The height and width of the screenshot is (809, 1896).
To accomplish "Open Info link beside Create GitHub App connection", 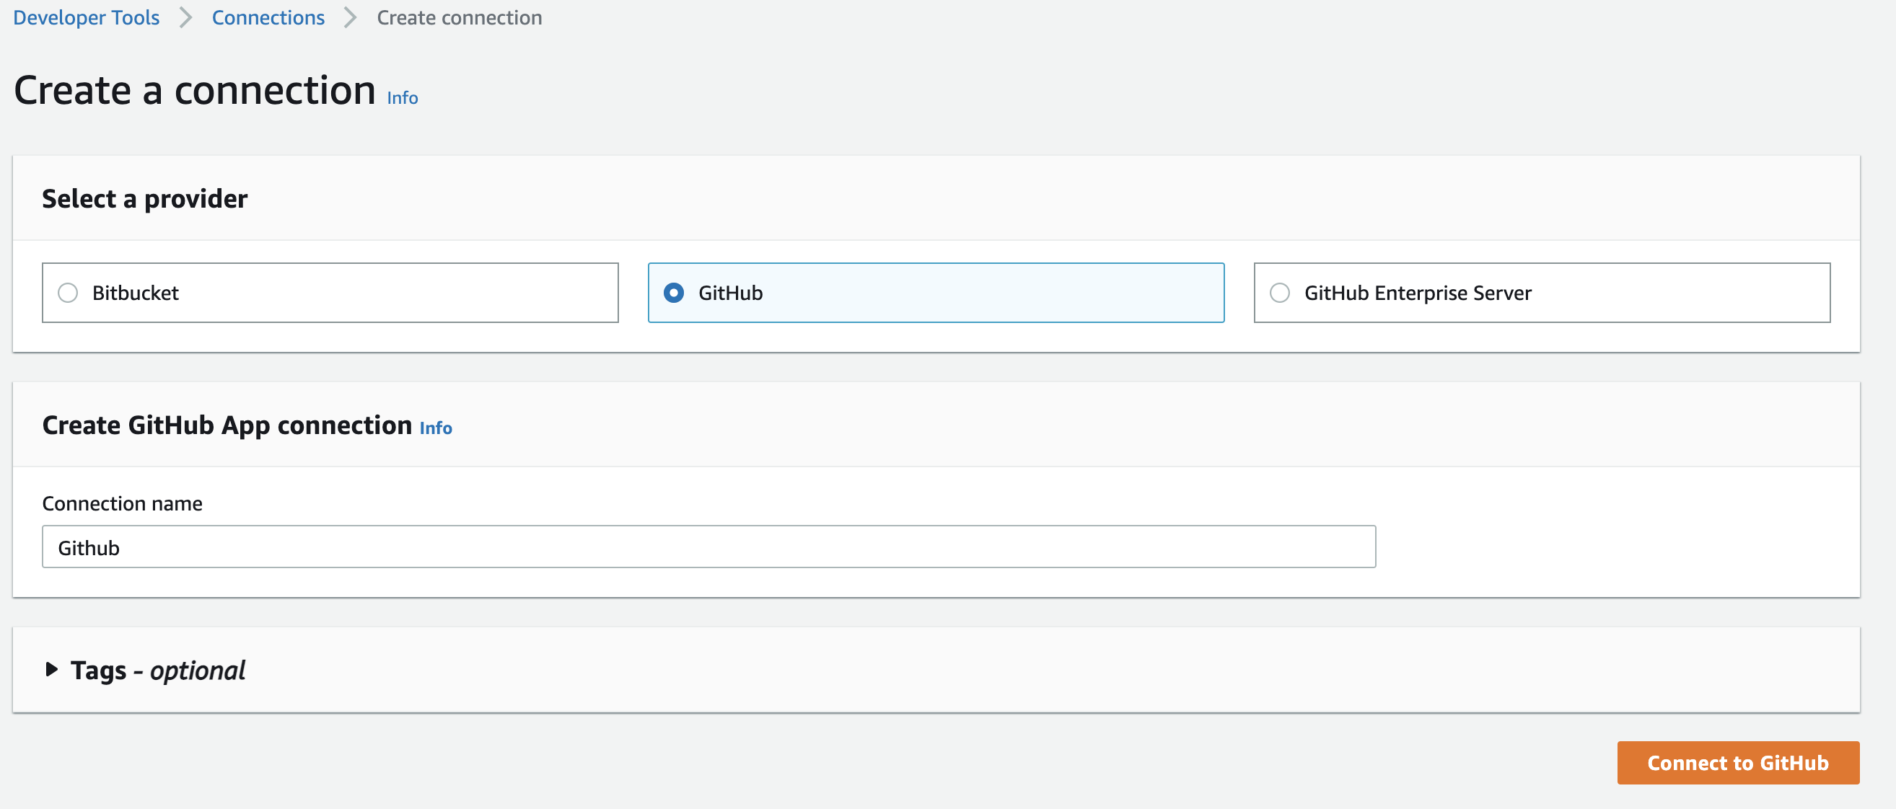I will [436, 428].
